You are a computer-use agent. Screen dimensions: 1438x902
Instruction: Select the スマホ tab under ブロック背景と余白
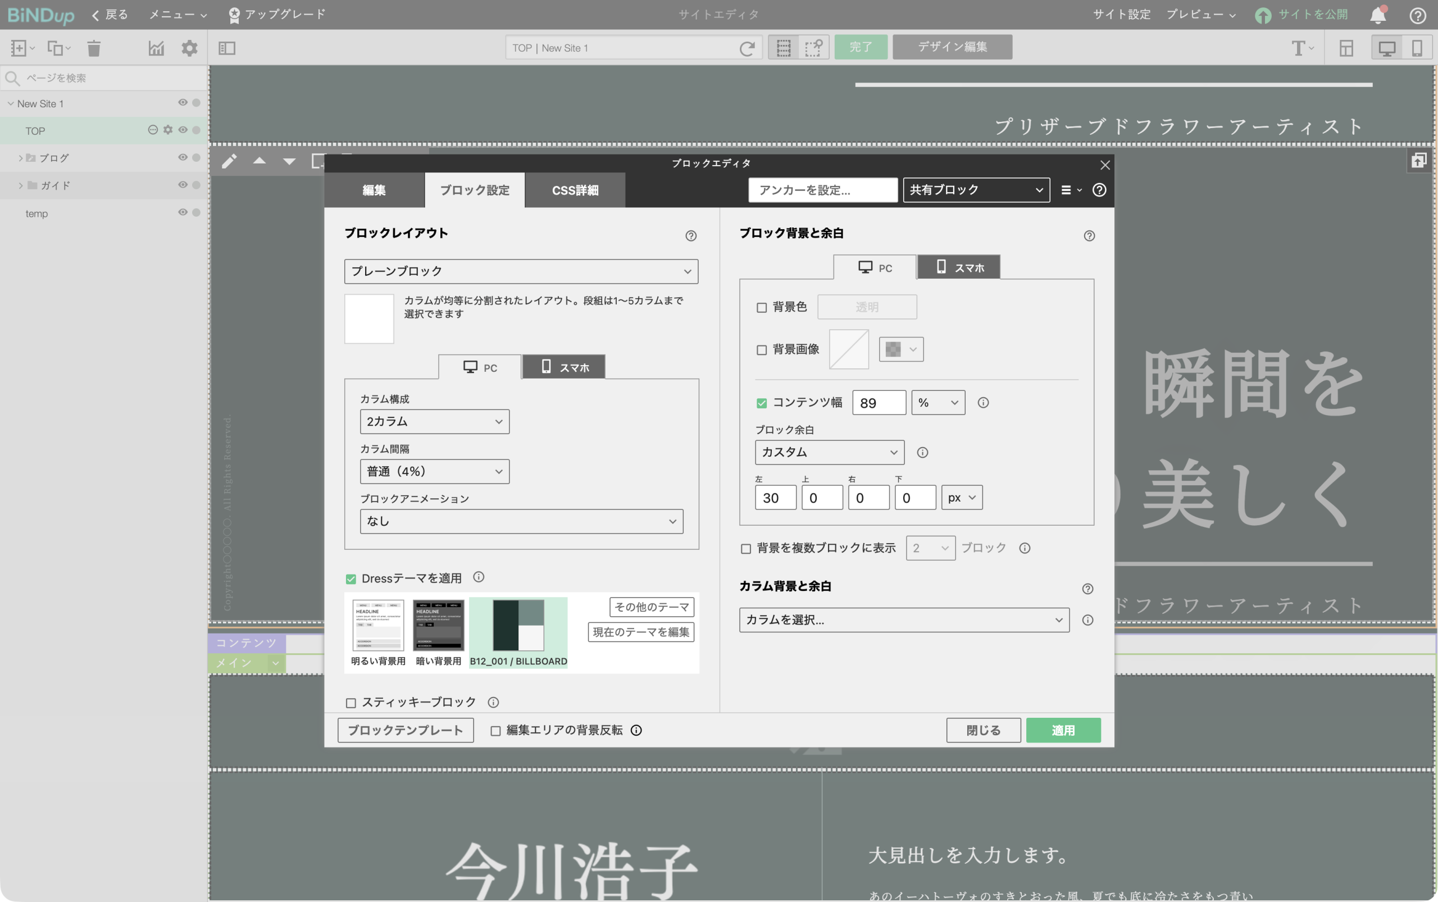[959, 267]
